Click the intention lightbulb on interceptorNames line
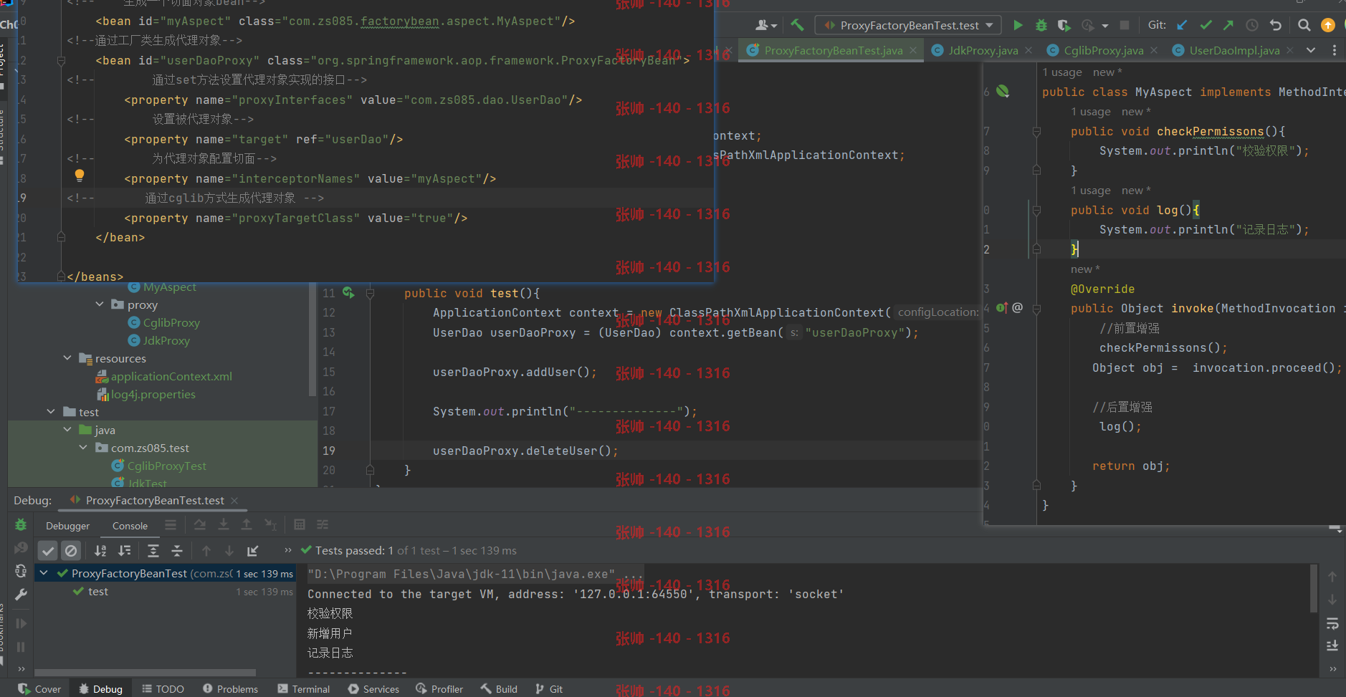1346x697 pixels. [80, 175]
